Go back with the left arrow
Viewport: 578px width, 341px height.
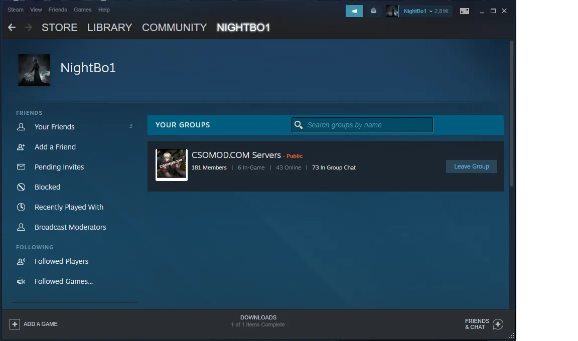[12, 27]
